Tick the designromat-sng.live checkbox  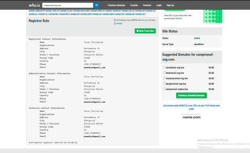point(164,84)
